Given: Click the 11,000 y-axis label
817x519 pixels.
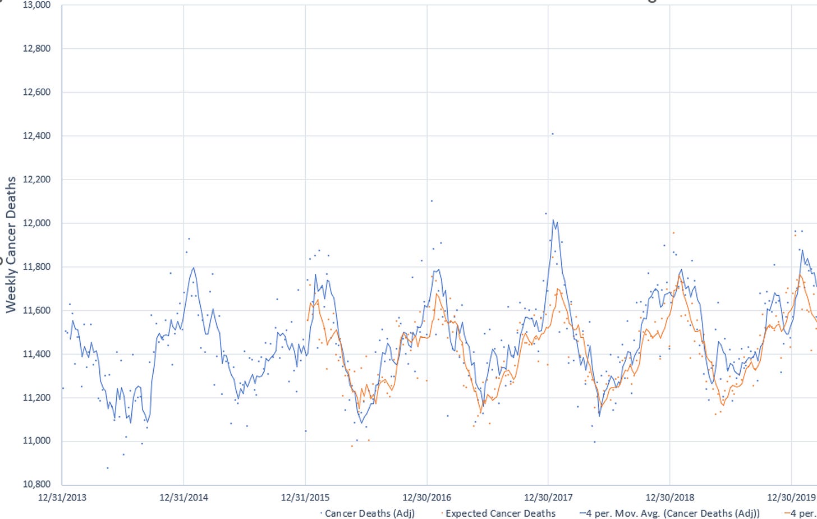Looking at the screenshot, I should (36, 441).
